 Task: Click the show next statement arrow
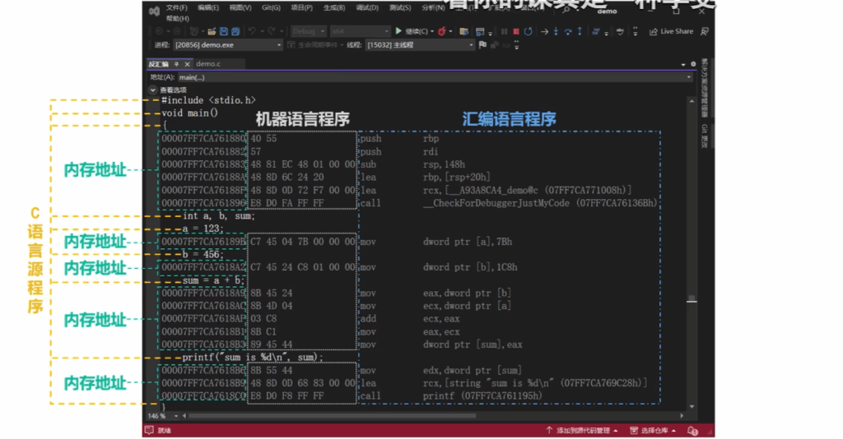pos(544,32)
